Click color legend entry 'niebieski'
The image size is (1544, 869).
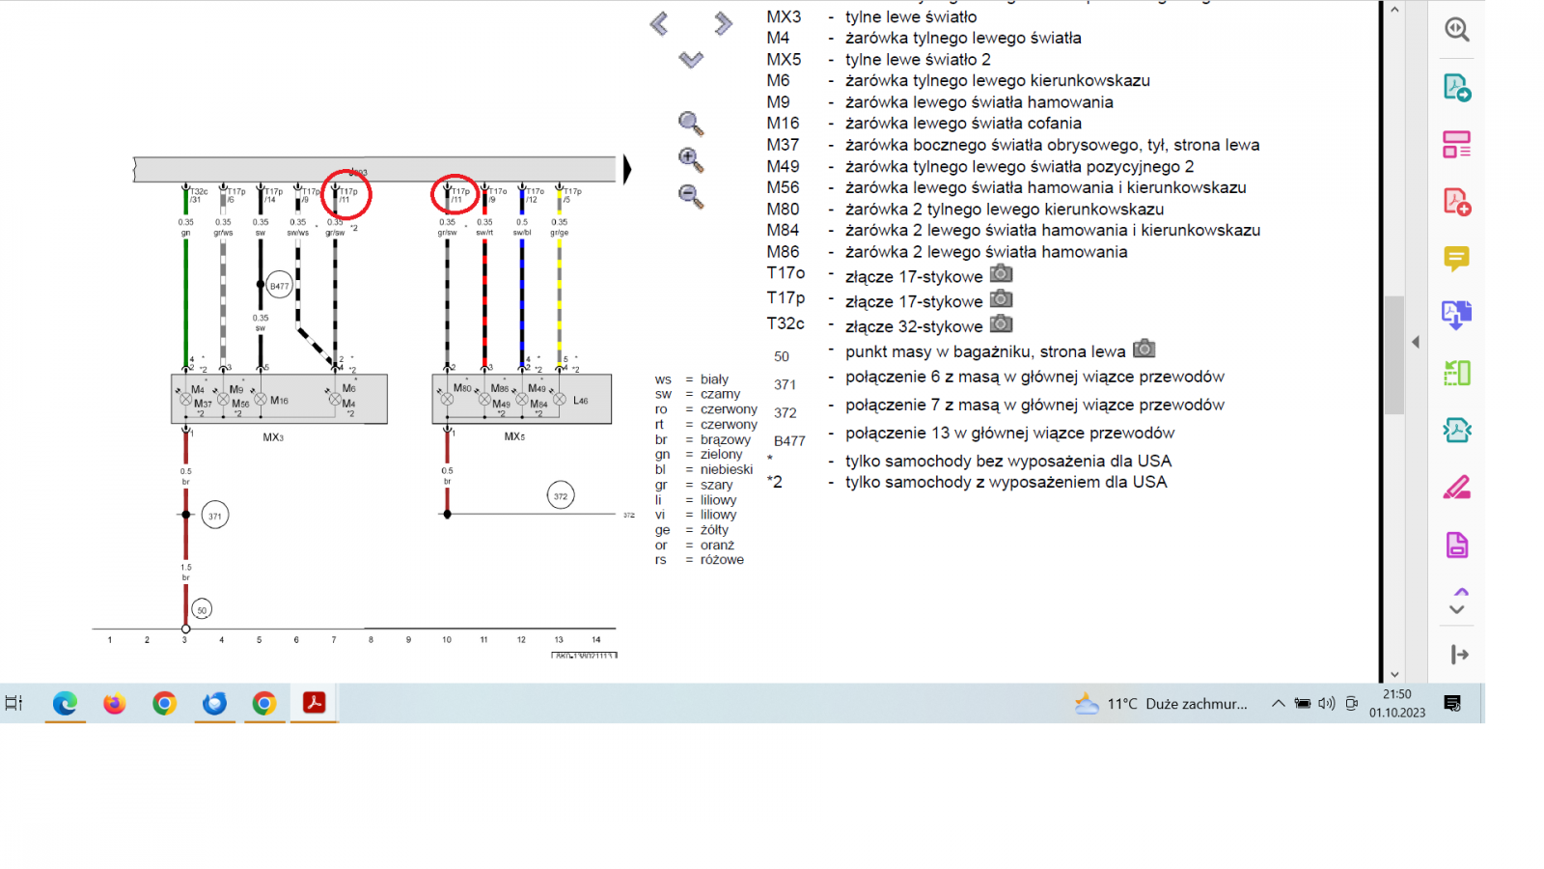(727, 469)
